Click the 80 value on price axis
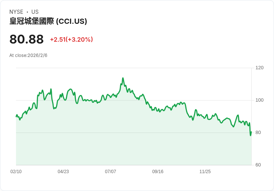This screenshot has width=274, height=191. tap(258, 133)
